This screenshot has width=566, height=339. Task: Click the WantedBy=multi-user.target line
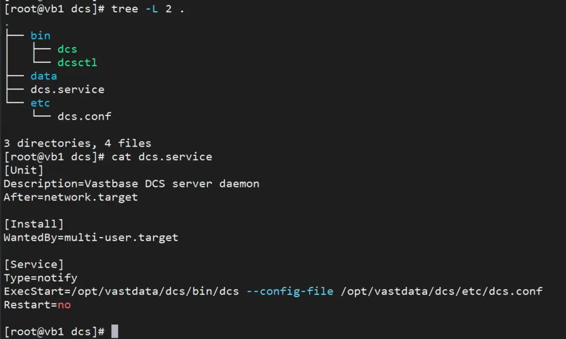click(91, 238)
